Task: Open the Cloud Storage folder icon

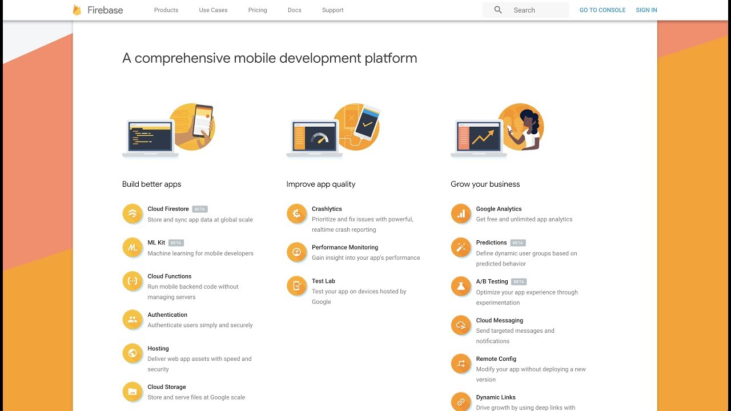Action: [132, 392]
